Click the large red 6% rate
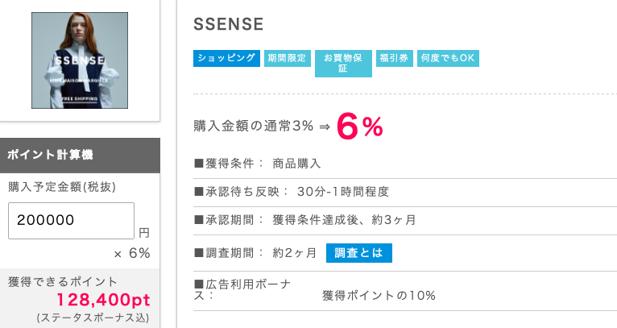617x328 pixels. [x=360, y=127]
